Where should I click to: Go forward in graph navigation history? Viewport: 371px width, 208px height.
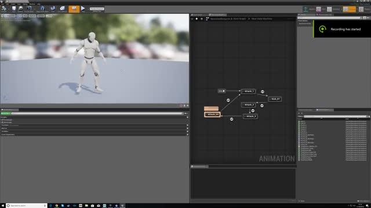pyautogui.click(x=202, y=19)
